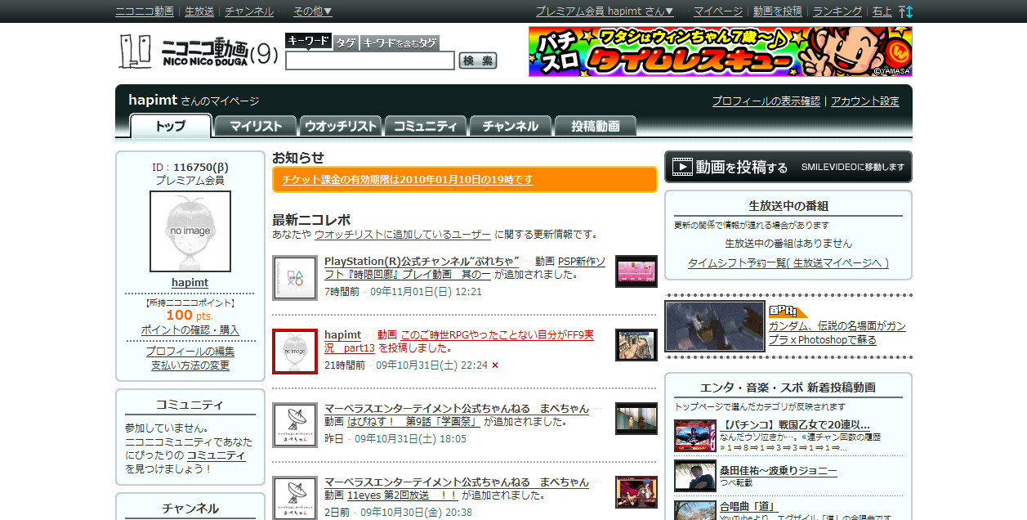The height and width of the screenshot is (520, 1027).
Task: Open ニコニコ動画 link in top bar
Action: [x=145, y=11]
